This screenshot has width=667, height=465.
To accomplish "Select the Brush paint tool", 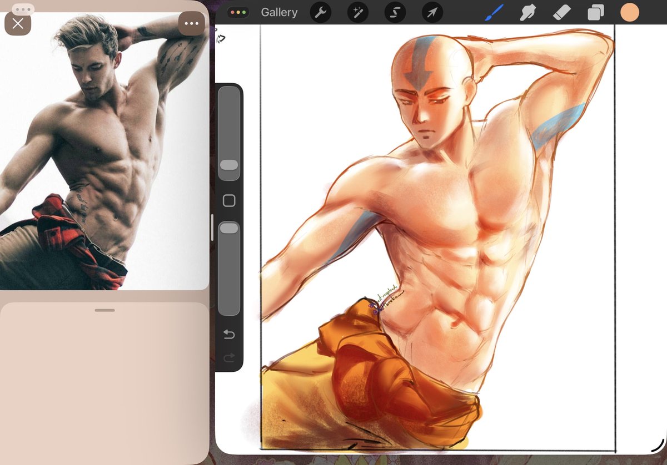I will 494,12.
